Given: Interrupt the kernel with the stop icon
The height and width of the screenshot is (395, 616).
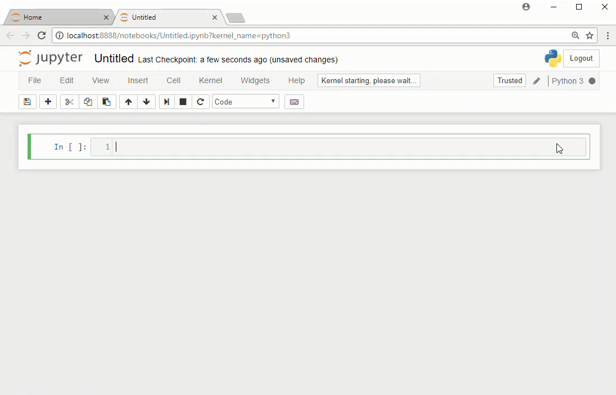Looking at the screenshot, I should tap(183, 102).
